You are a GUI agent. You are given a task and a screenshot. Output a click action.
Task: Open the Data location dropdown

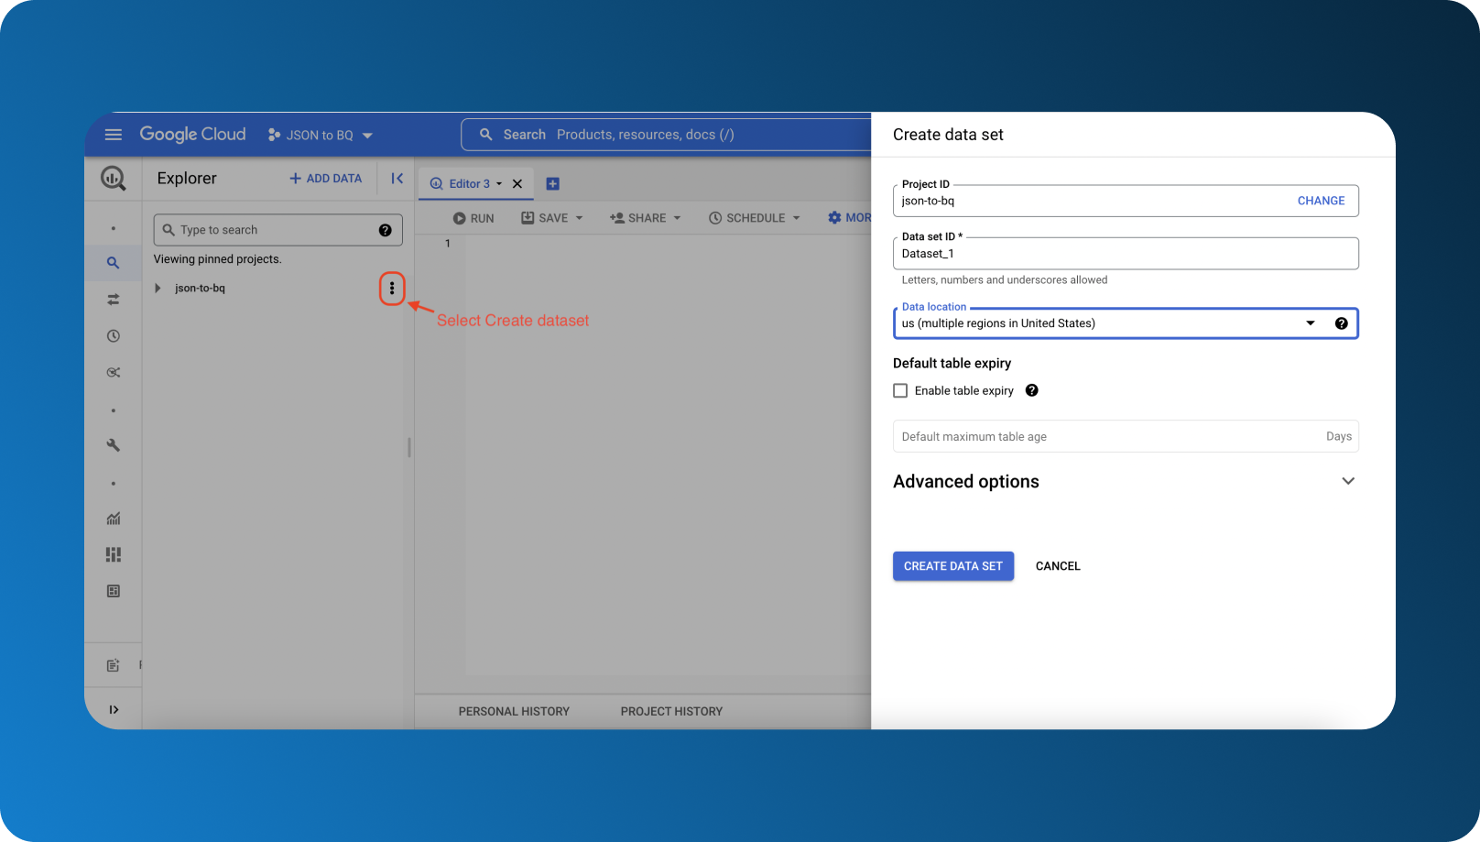(1311, 323)
